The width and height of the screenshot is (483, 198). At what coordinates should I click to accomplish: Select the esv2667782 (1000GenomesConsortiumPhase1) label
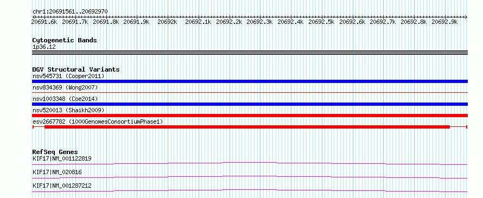98,122
